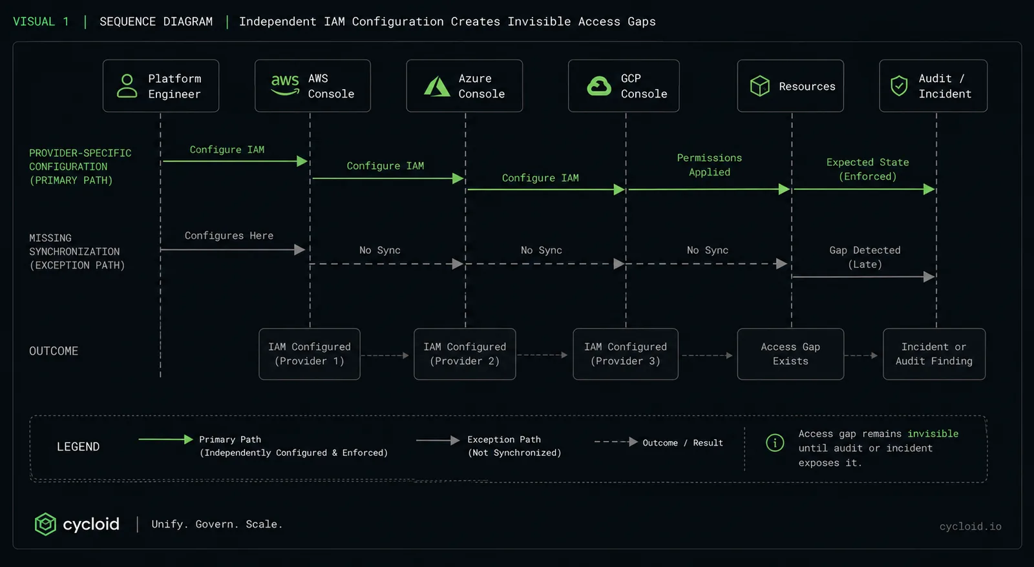
Task: Click the Platform Engineer label text
Action: pos(174,86)
